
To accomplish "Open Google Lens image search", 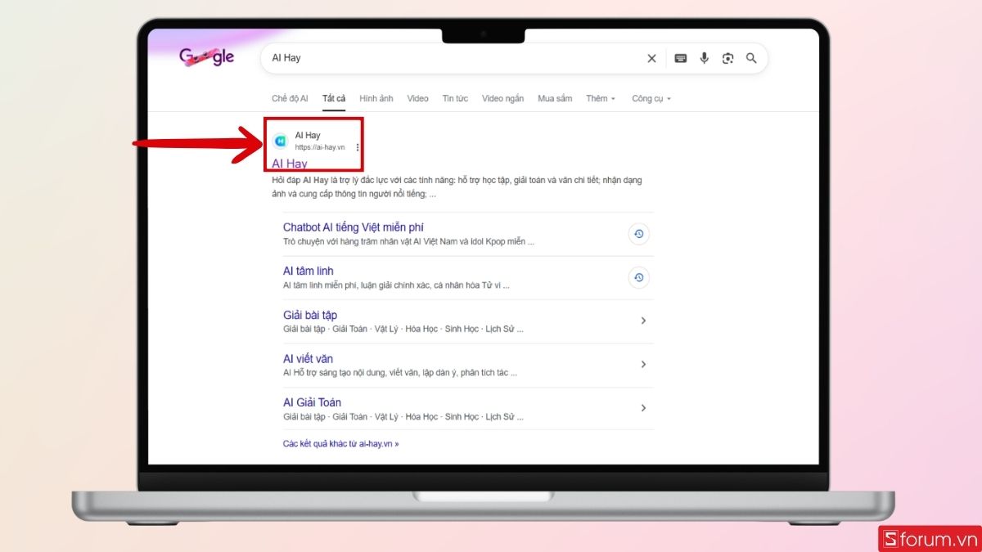I will pyautogui.click(x=727, y=58).
